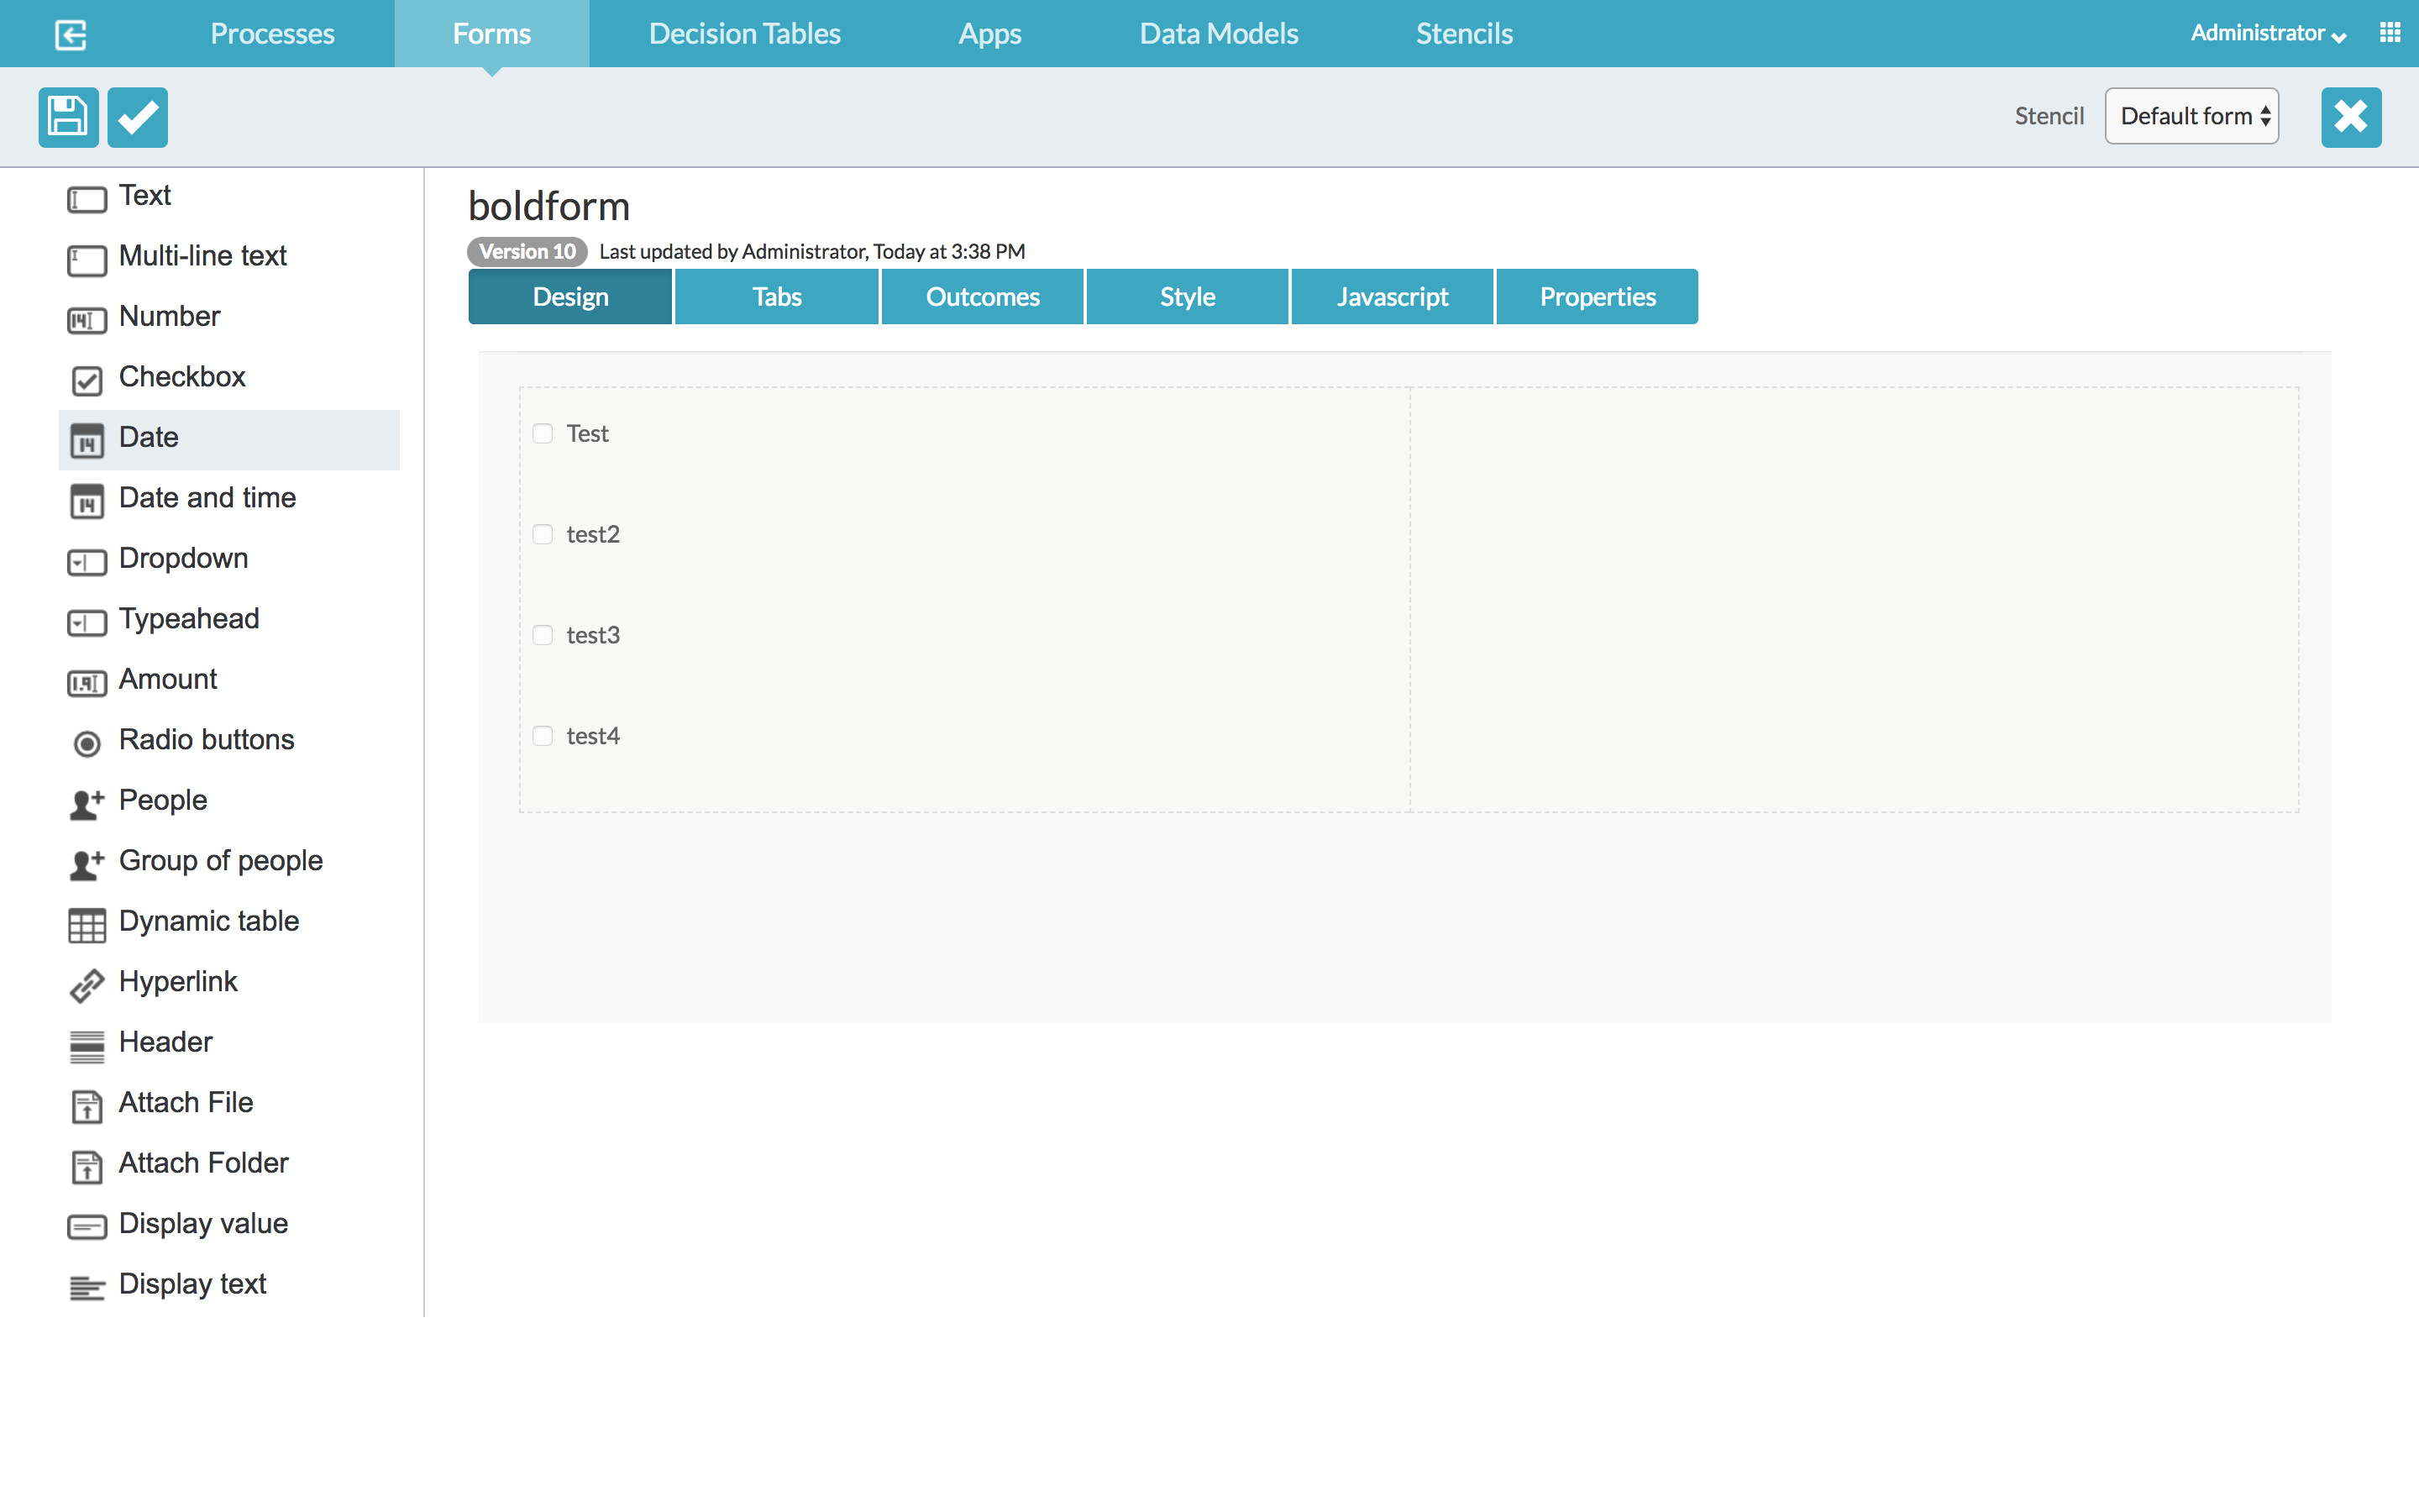Select the Amount palette item
Image resolution: width=2419 pixels, height=1512 pixels.
[x=229, y=680]
